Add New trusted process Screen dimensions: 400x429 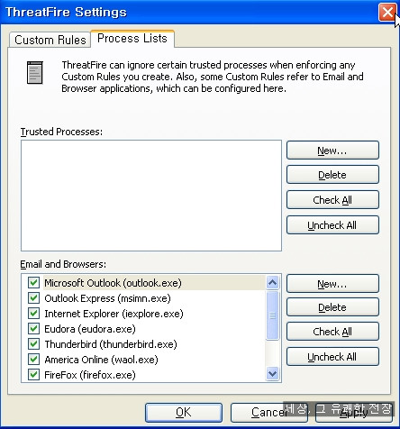[332, 151]
